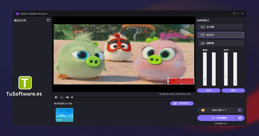Click the 垂直 label
Image resolution: width=259 pixels, height=136 pixels.
tap(205, 50)
